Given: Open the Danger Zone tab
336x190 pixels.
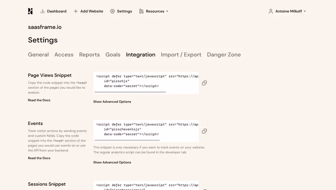Looking at the screenshot, I should [x=224, y=55].
